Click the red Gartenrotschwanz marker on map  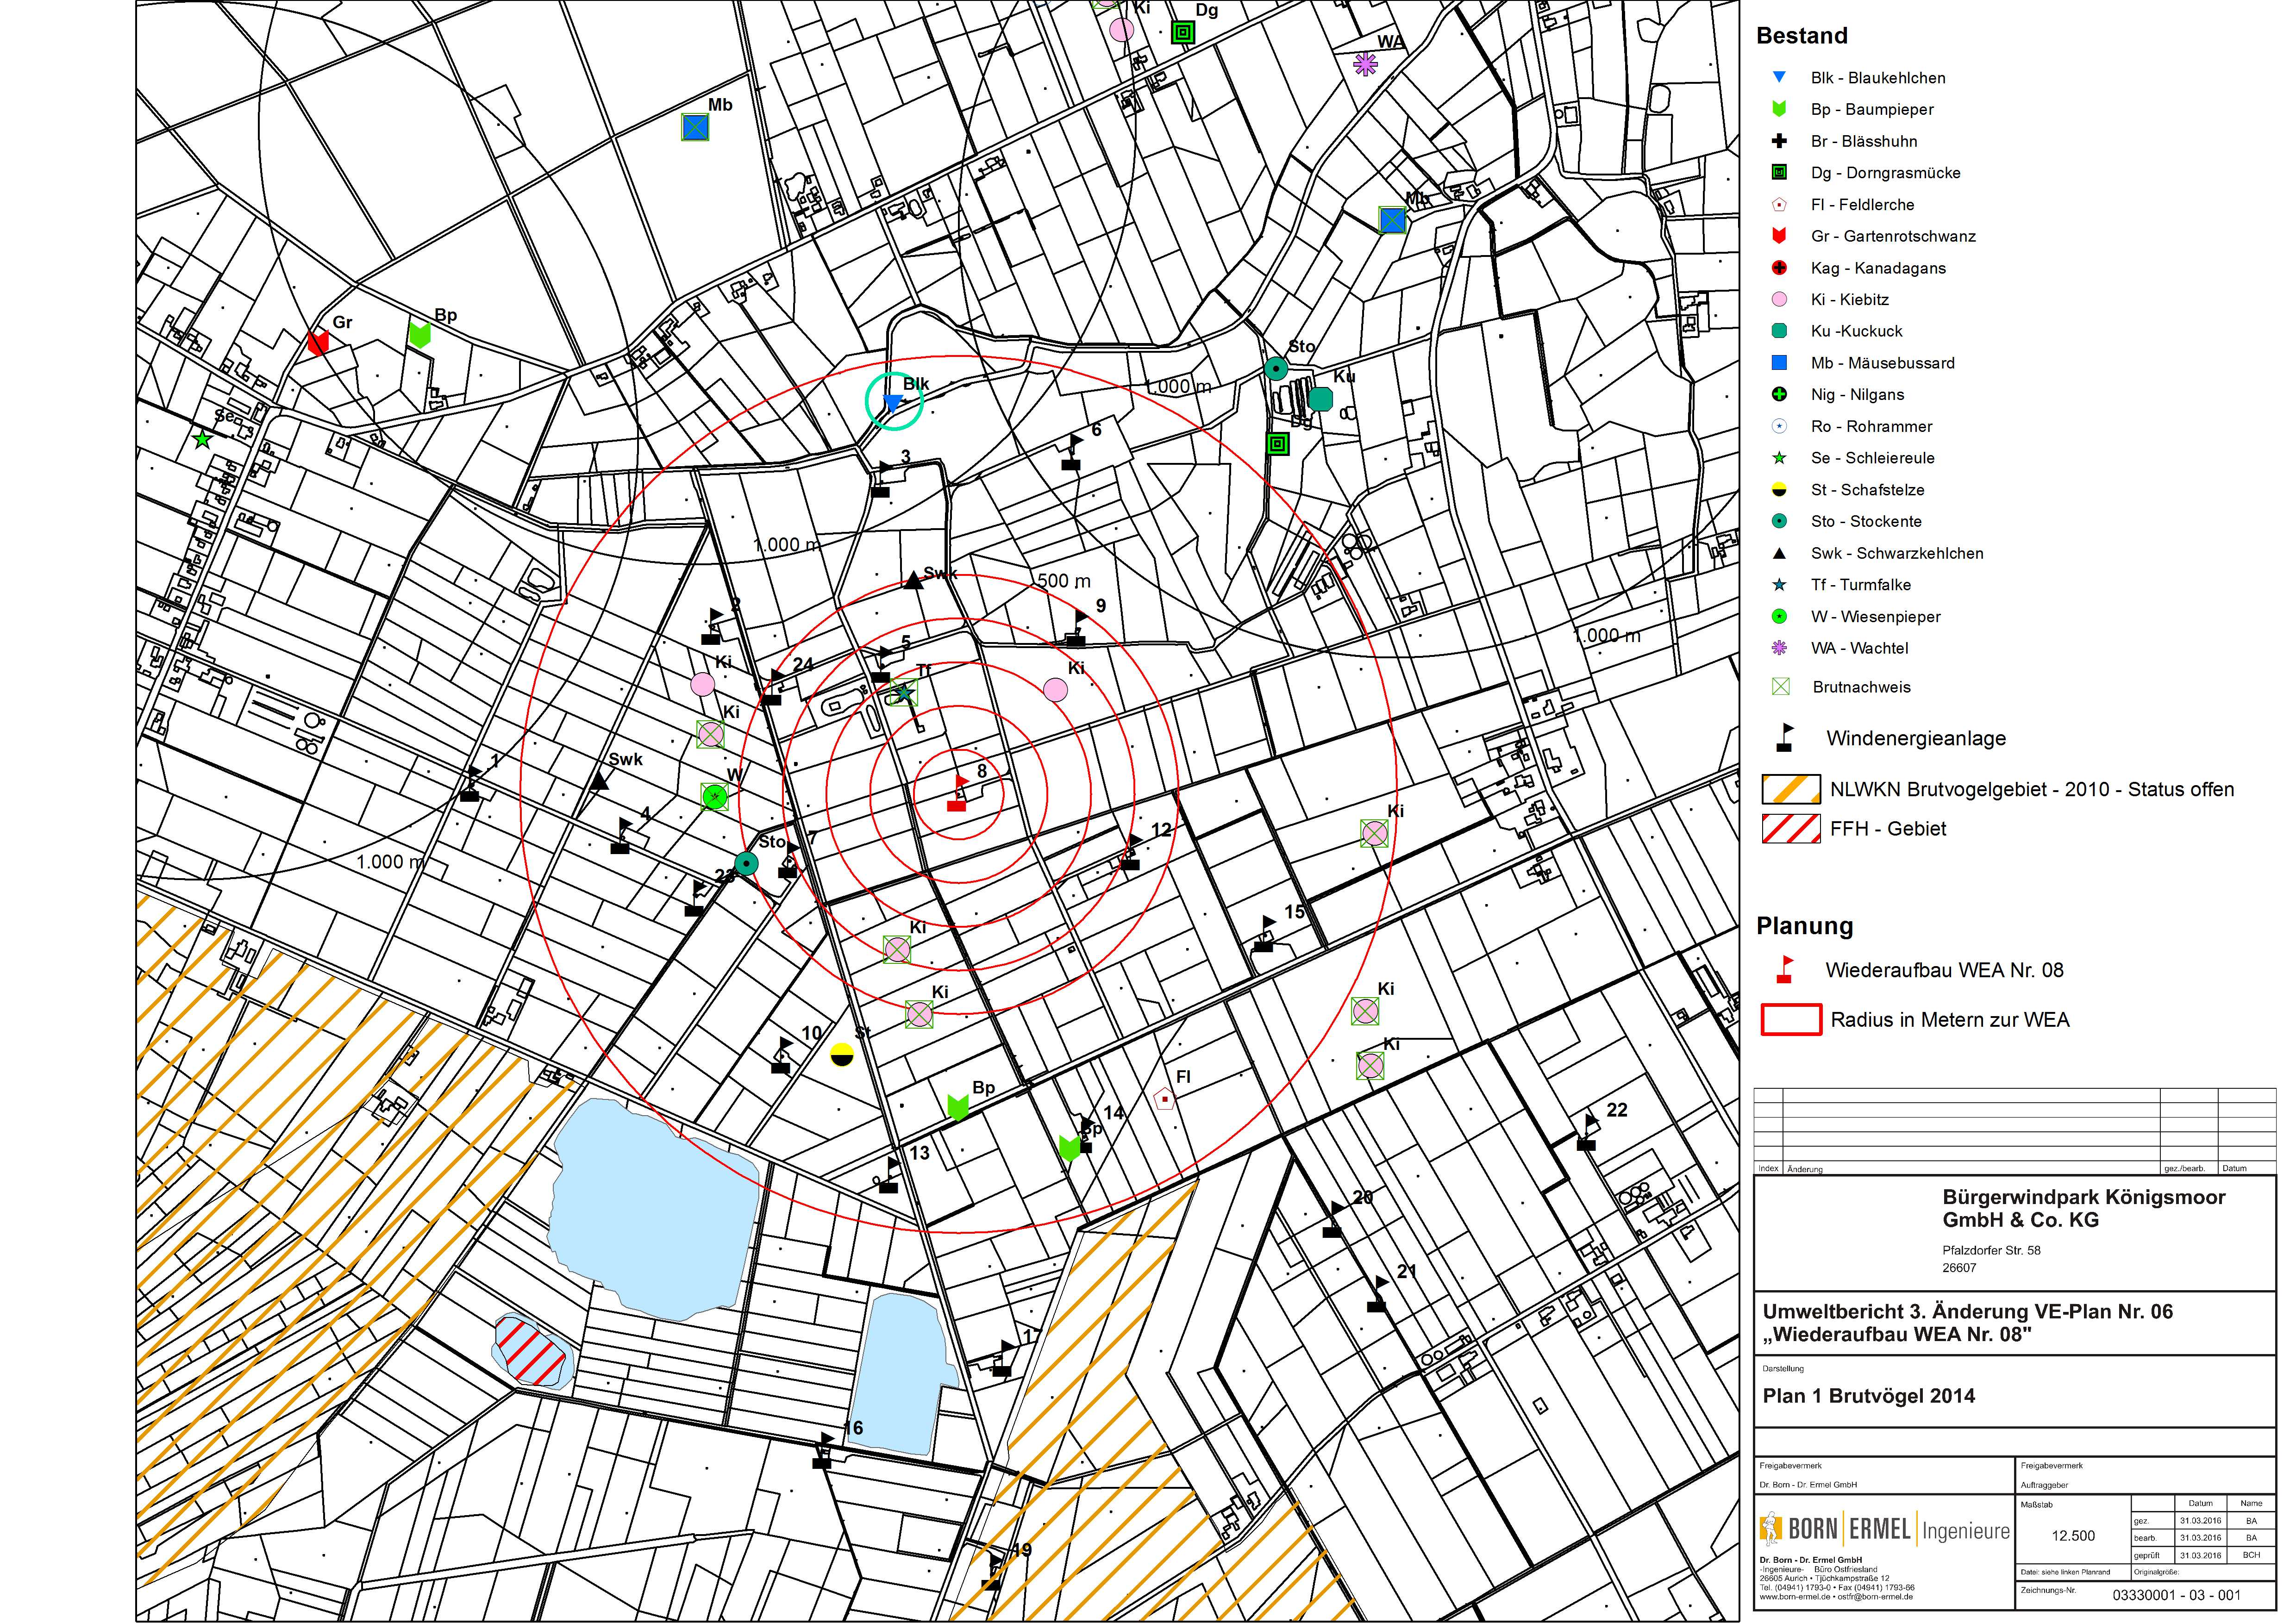pos(318,342)
